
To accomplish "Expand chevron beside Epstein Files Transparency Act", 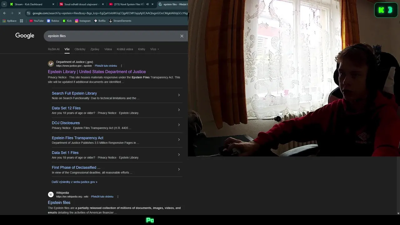I will [x=179, y=139].
